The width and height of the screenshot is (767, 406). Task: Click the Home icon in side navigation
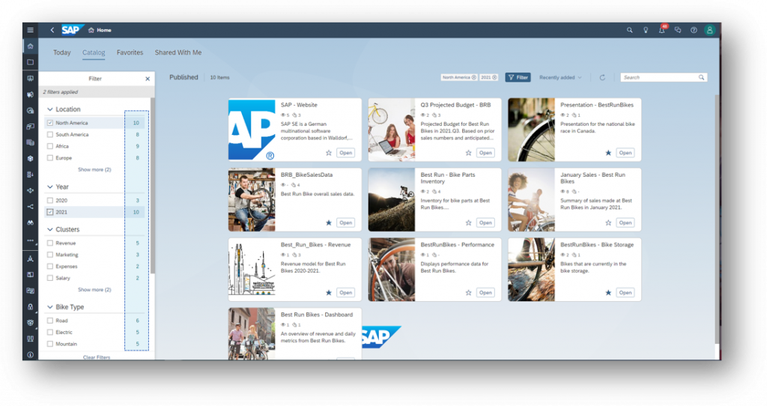coord(30,46)
